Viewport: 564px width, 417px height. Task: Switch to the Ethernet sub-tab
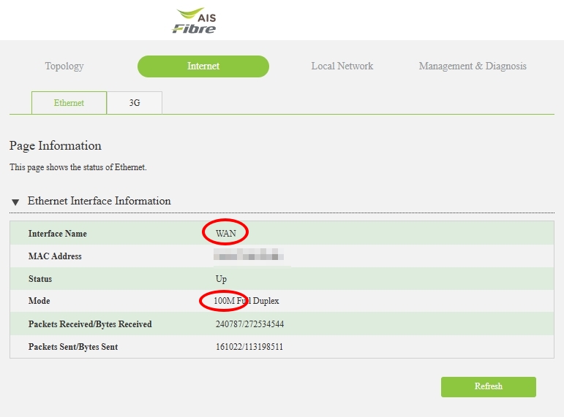pyautogui.click(x=69, y=103)
